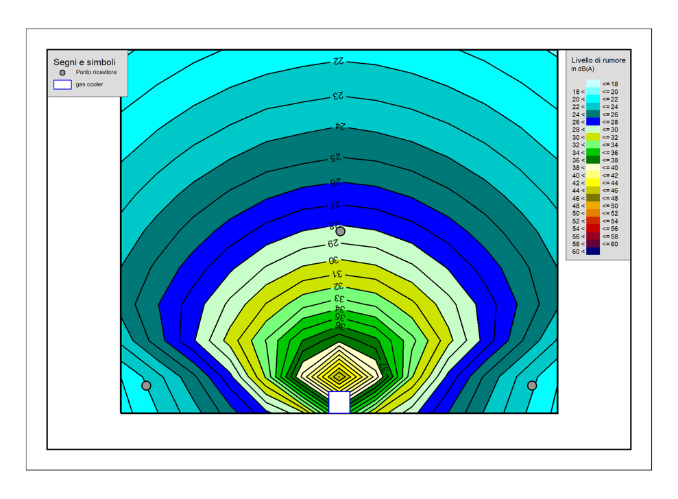The width and height of the screenshot is (678, 499).
Task: Pick the navy swatch for levels above 60
Action: click(x=593, y=252)
